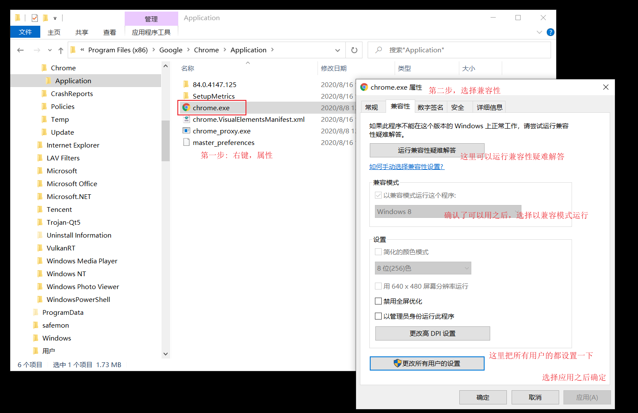Select the SetupMetrics folder

tap(213, 96)
